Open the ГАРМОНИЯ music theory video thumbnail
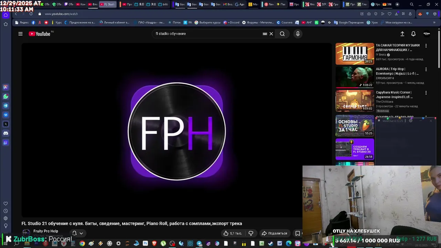This screenshot has width=441, height=248. click(x=355, y=54)
